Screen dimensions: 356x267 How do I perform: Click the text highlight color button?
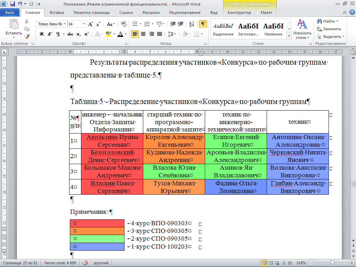(108, 34)
